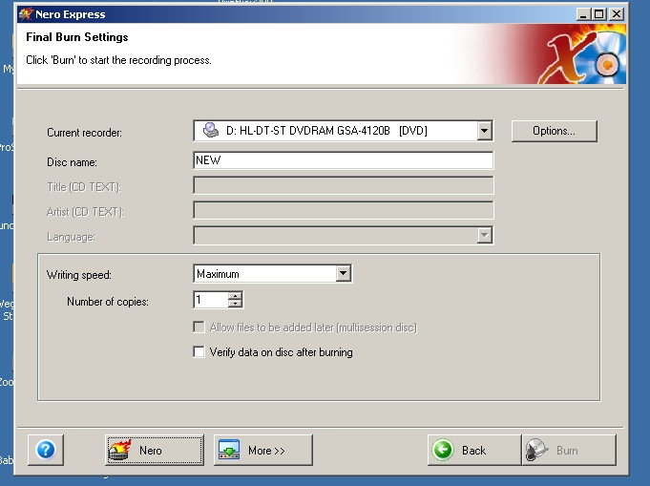This screenshot has height=486, width=650.
Task: Click the Nero Express title bar icon
Action: (26, 14)
